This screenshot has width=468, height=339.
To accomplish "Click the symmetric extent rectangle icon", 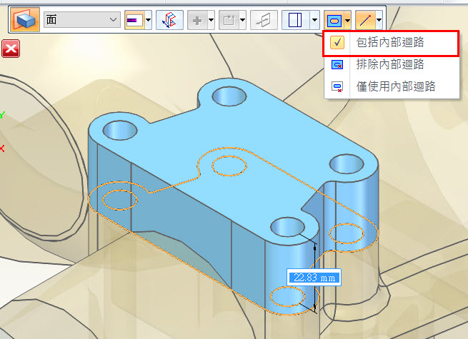I will pos(296,20).
